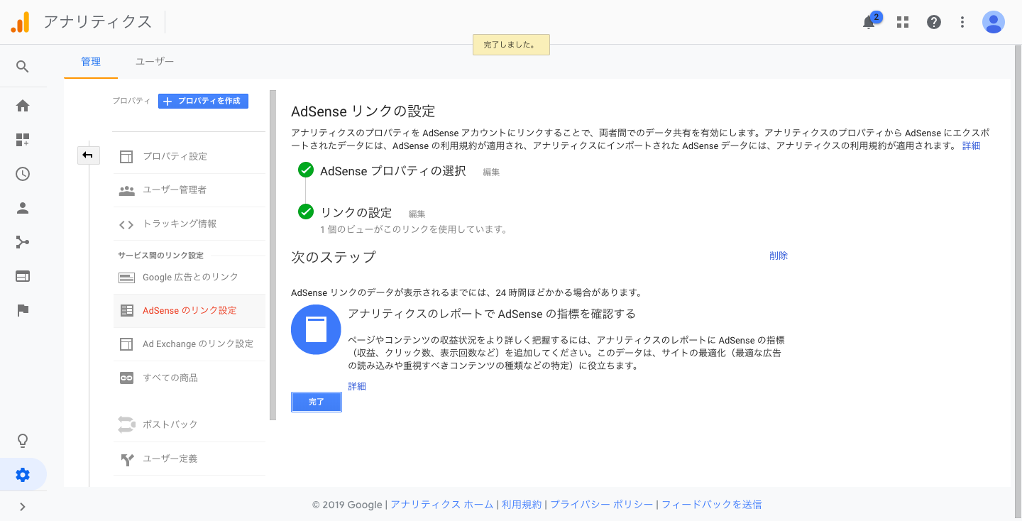Click 詳細 link after description paragraph
The height and width of the screenshot is (521, 1022).
point(971,146)
